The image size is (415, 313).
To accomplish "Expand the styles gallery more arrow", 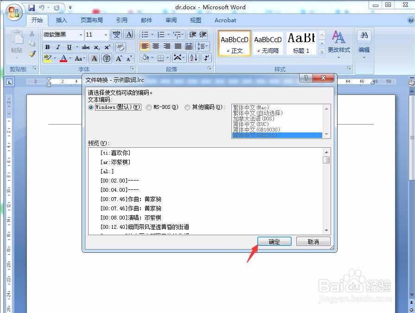I will (x=322, y=52).
